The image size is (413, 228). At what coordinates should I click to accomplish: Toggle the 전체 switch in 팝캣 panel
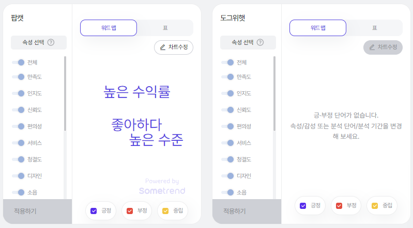point(19,62)
